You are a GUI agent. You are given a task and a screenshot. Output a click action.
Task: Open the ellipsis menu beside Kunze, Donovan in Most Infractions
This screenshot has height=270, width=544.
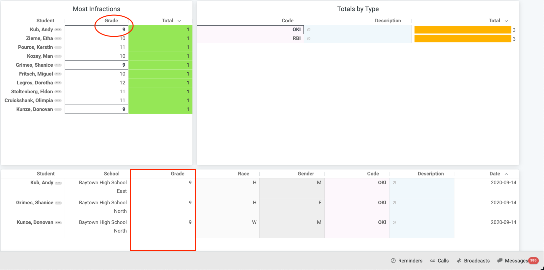coord(58,109)
